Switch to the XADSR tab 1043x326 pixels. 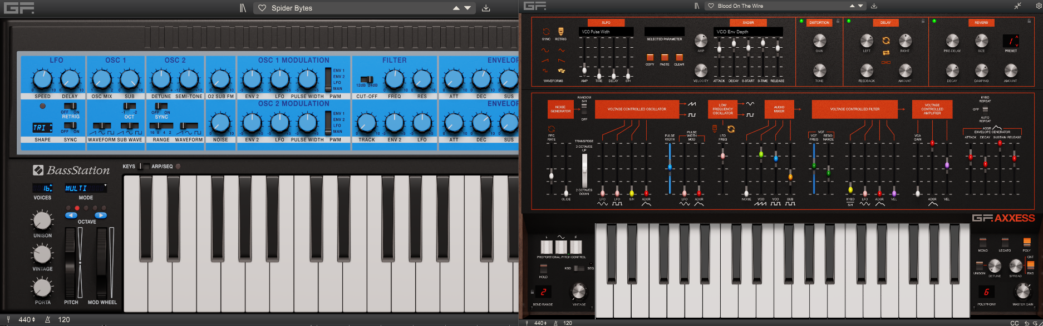point(749,23)
